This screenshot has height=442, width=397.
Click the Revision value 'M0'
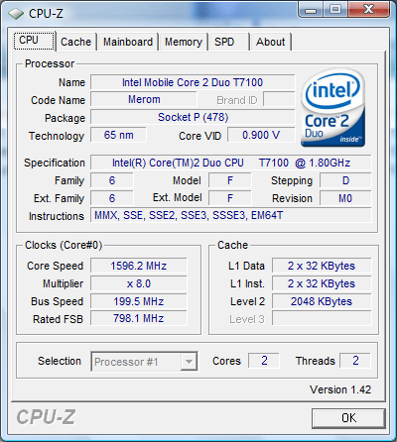[345, 198]
